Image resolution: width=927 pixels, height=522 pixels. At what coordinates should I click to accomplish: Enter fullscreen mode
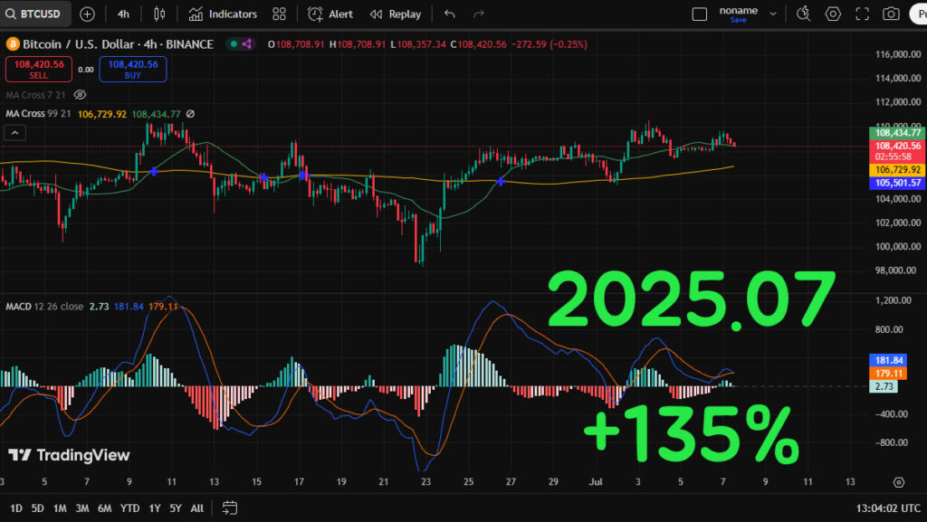tap(863, 14)
